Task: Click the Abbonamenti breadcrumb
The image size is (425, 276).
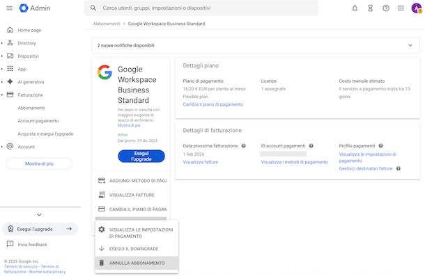Action: click(x=107, y=24)
